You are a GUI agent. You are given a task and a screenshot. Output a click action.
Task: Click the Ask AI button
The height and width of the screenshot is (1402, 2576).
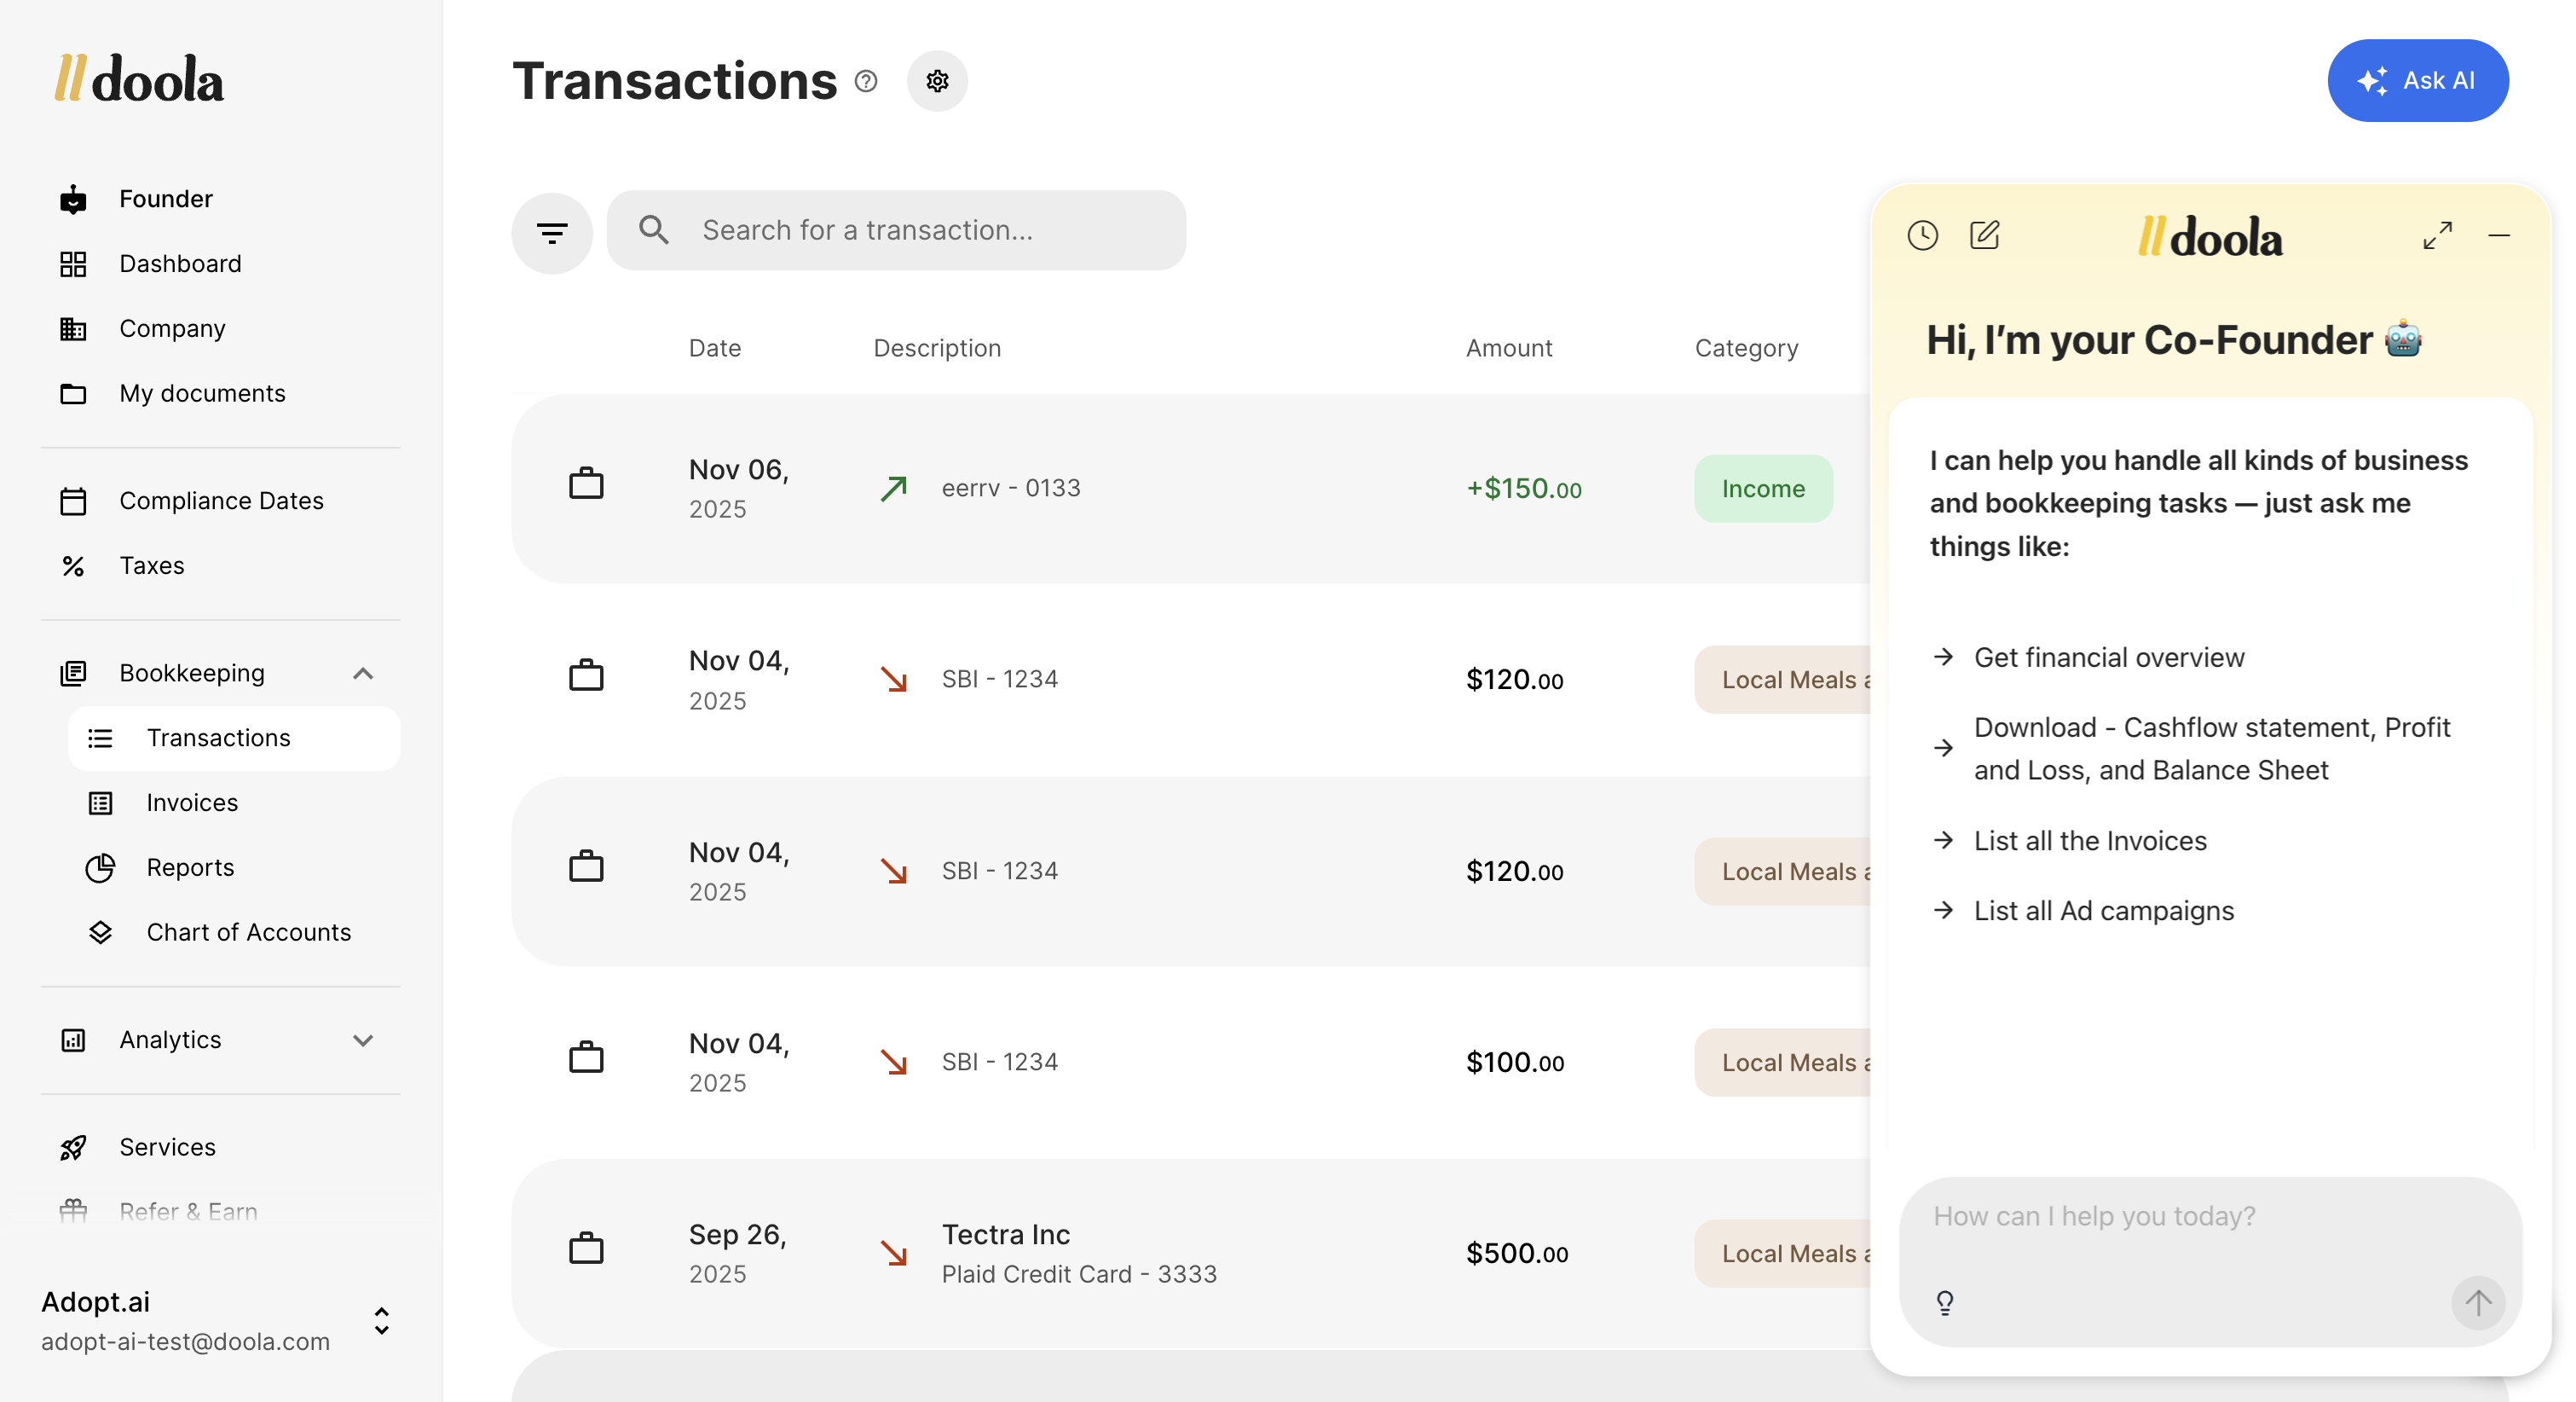(2417, 81)
